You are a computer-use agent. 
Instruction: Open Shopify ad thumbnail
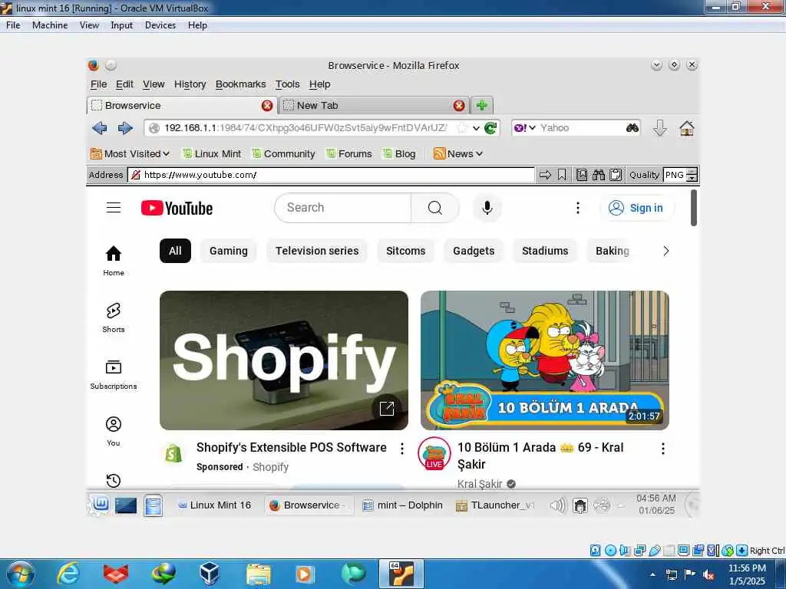(x=284, y=360)
